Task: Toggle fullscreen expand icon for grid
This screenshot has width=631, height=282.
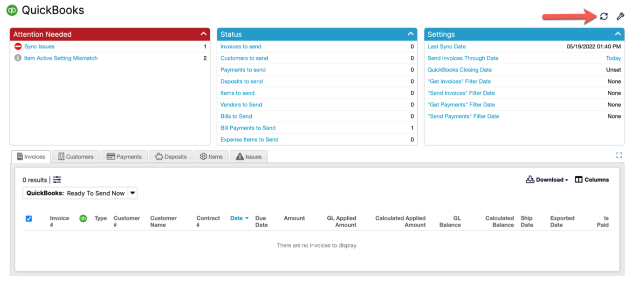Action: pyautogui.click(x=619, y=155)
